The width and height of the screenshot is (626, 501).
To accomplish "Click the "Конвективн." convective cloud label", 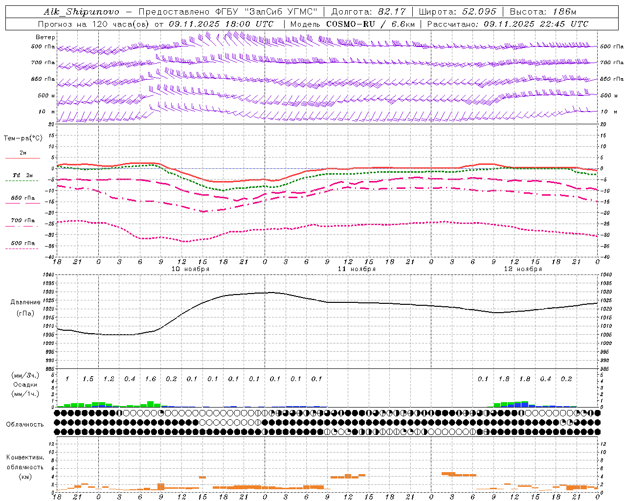I will tap(25, 457).
